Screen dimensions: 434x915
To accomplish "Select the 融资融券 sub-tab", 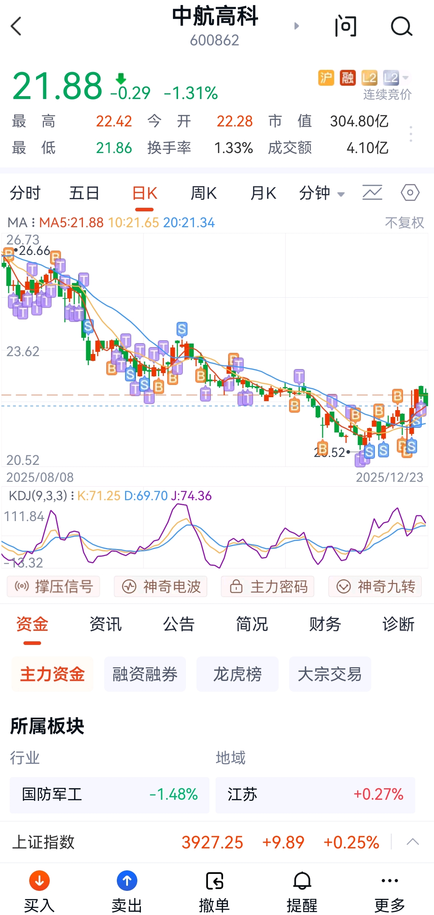I will tap(145, 674).
